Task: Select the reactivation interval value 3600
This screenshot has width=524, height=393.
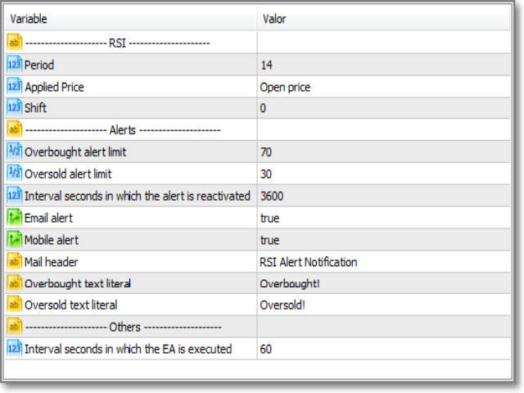Action: click(272, 196)
